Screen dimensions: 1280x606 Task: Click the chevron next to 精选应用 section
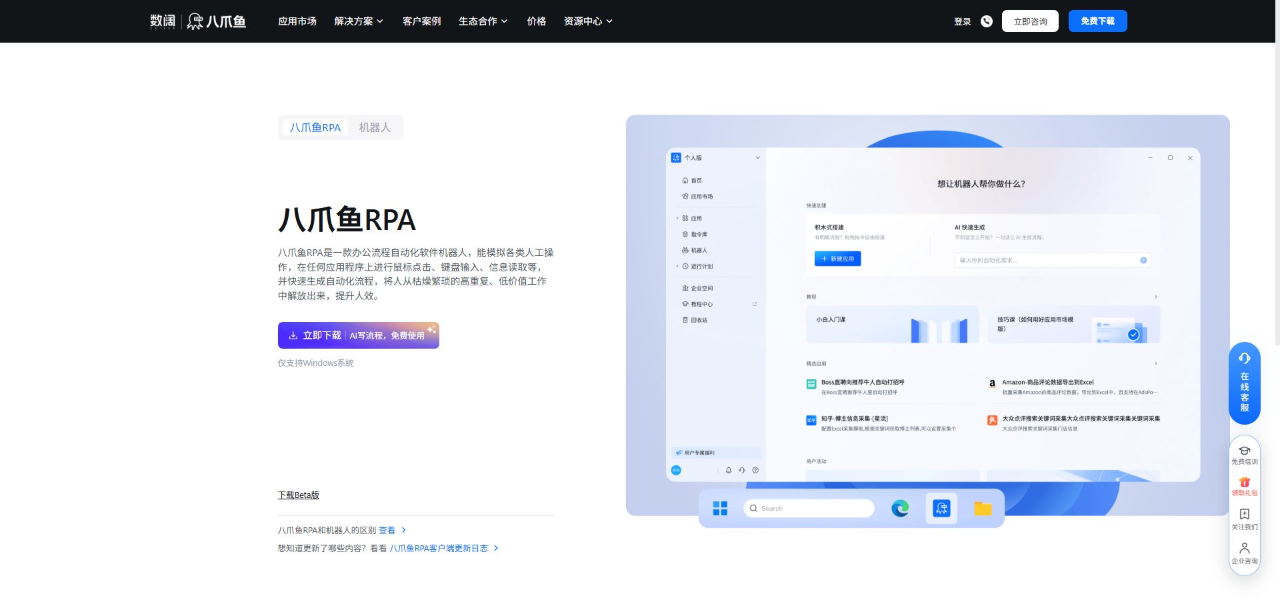1156,363
